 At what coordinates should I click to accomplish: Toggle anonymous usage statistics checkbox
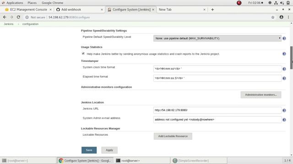[x=83, y=54]
